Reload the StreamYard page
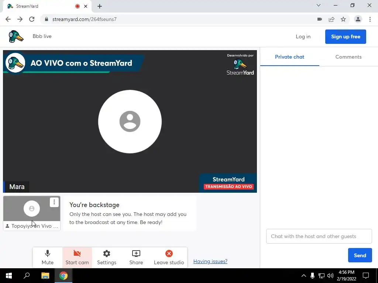The height and width of the screenshot is (283, 378). [x=32, y=19]
